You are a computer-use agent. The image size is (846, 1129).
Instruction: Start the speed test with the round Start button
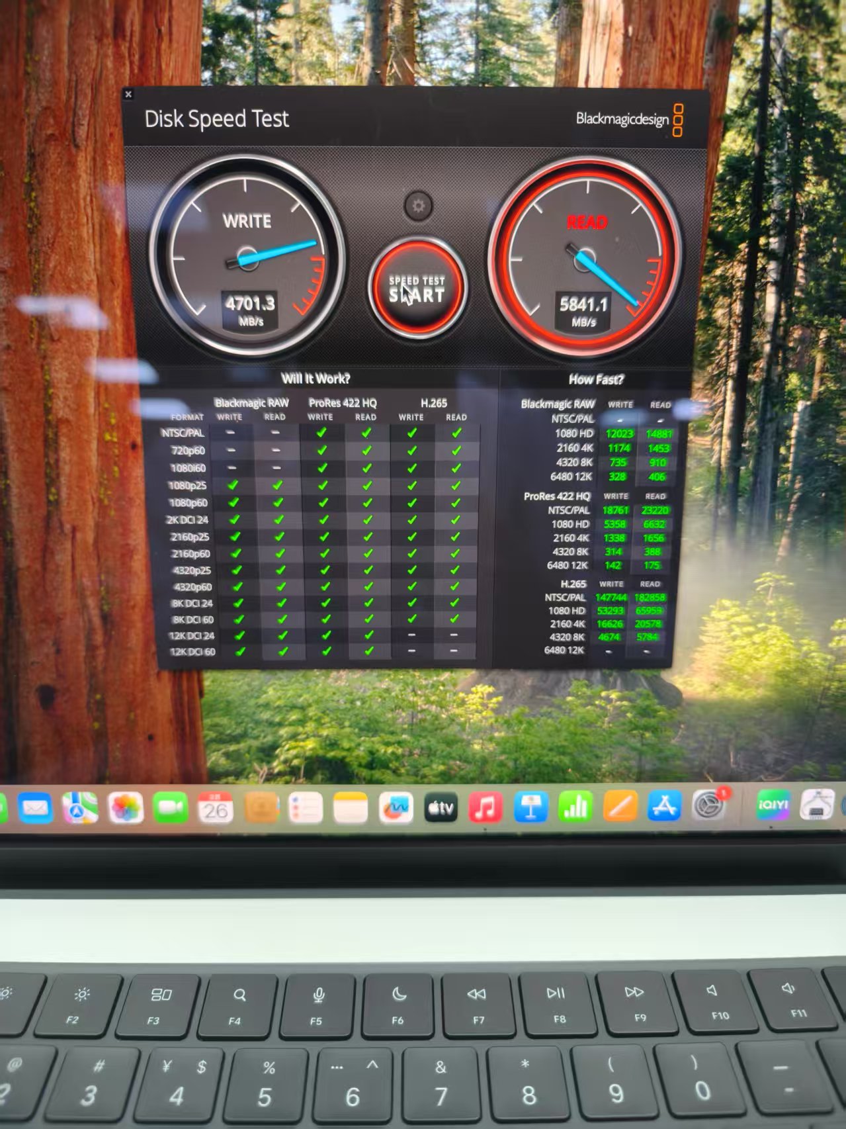pyautogui.click(x=417, y=289)
